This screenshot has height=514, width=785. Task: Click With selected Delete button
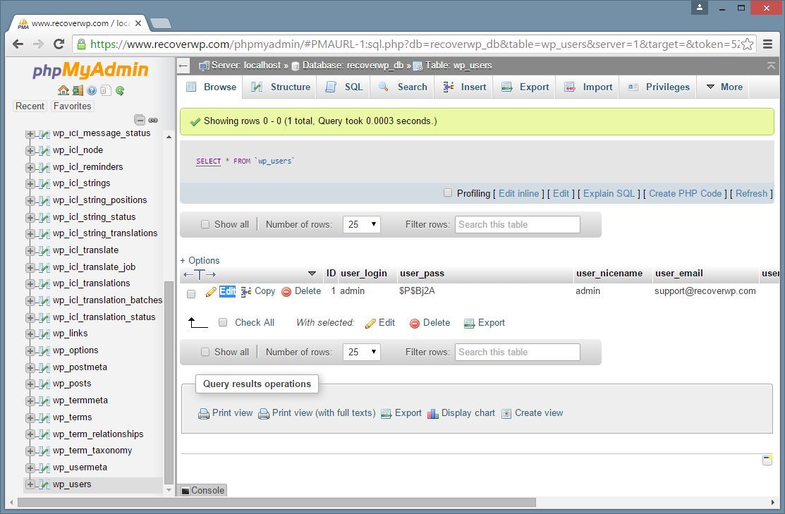coord(430,324)
